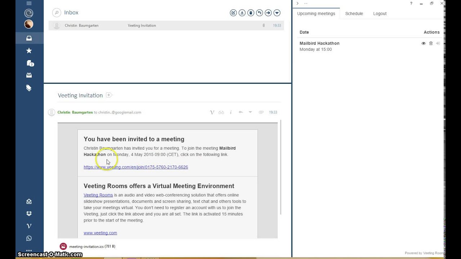Show message info with the i icon
The height and width of the screenshot is (259, 461).
pos(230,112)
